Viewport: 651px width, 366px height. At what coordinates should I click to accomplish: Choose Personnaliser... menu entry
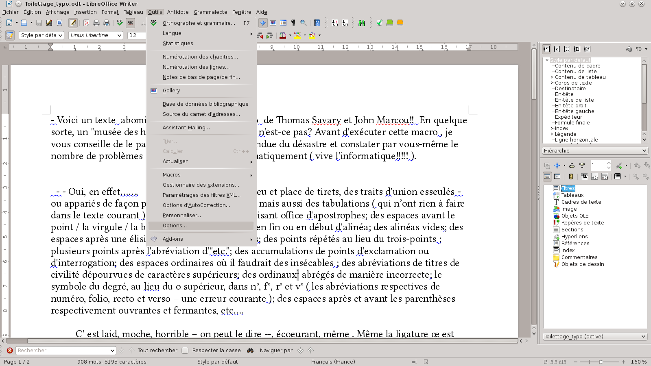[x=201, y=216]
